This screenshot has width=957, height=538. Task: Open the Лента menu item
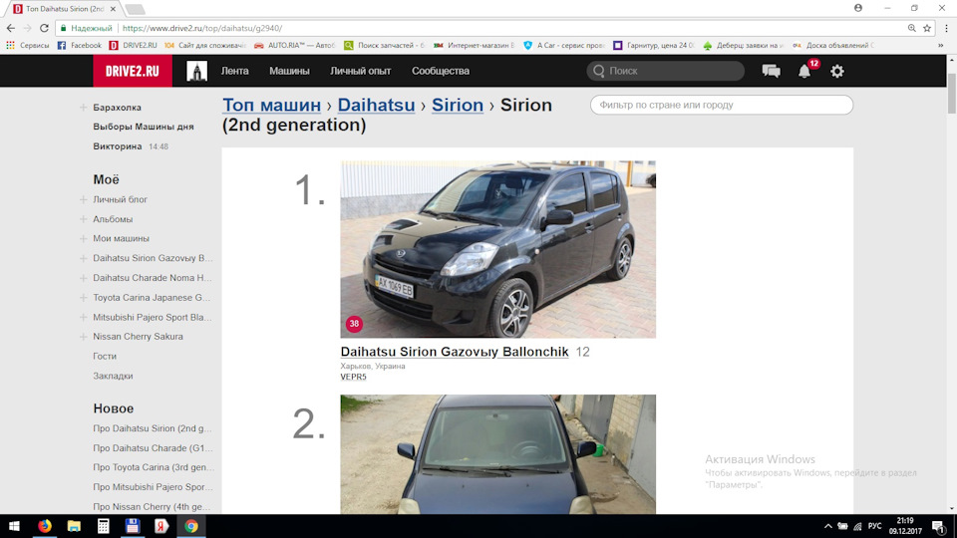(x=234, y=71)
